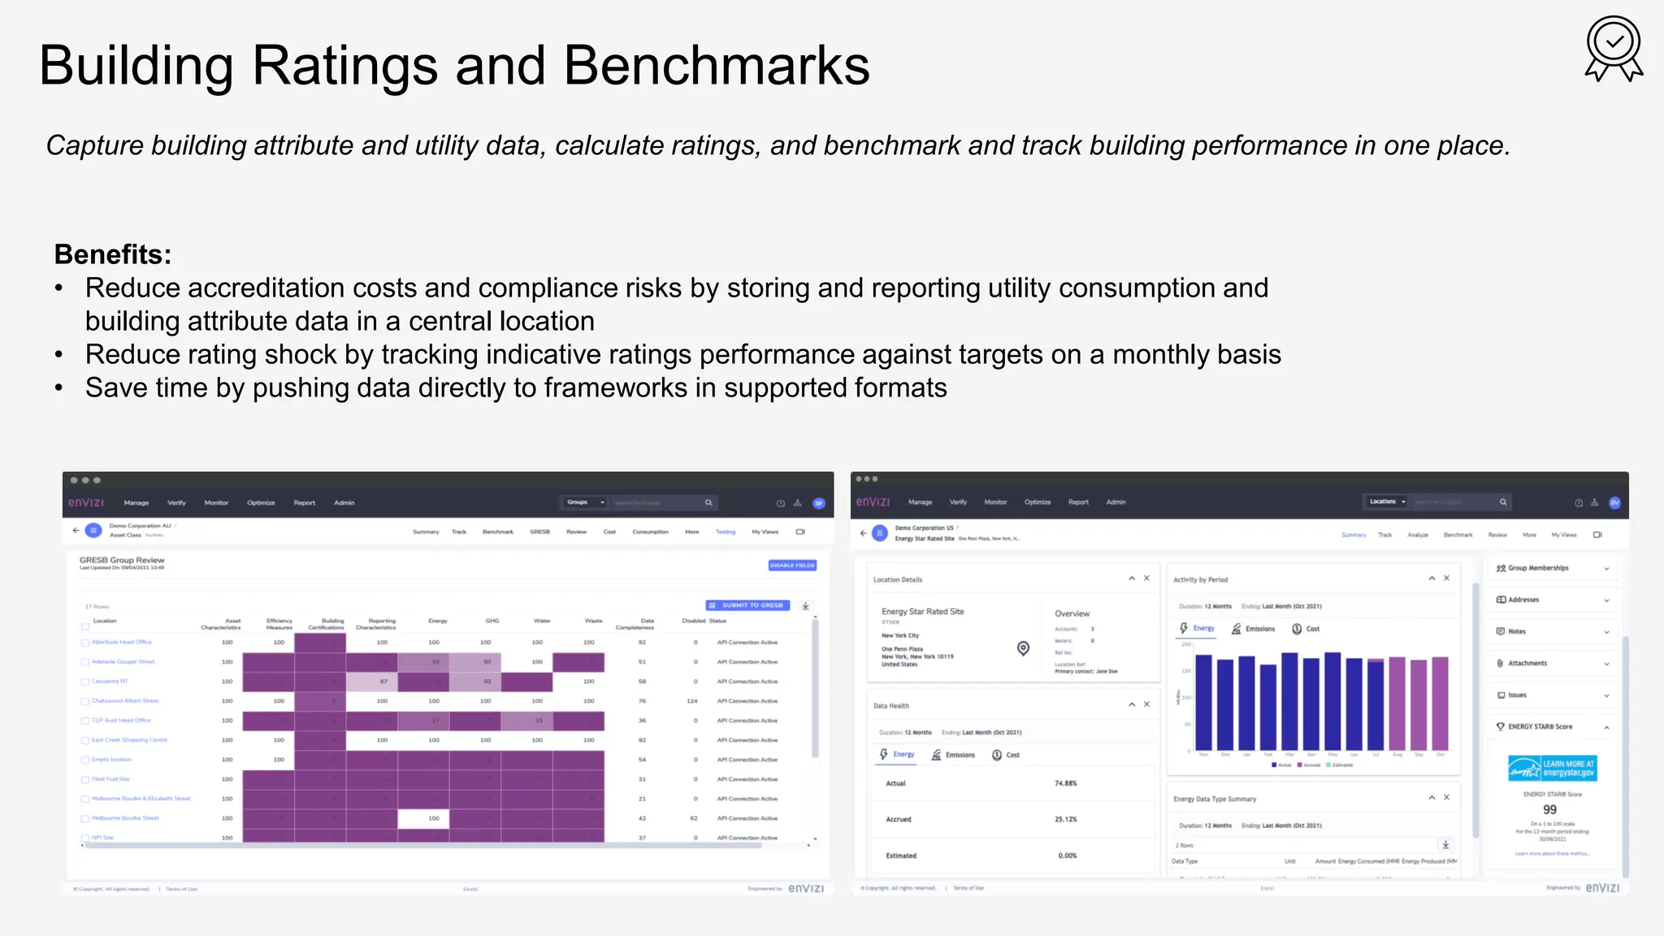Collapse the ENERGY STAR Score section
Screen dimensions: 1664x936
pyautogui.click(x=1606, y=727)
